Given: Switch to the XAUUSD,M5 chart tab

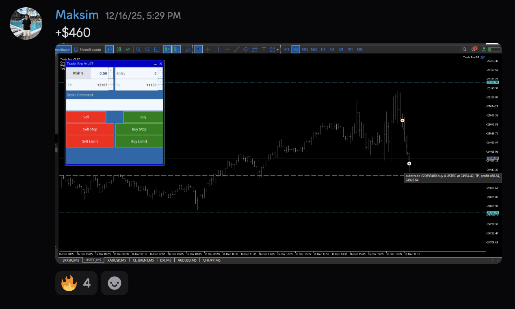Looking at the screenshot, I should tap(117, 260).
